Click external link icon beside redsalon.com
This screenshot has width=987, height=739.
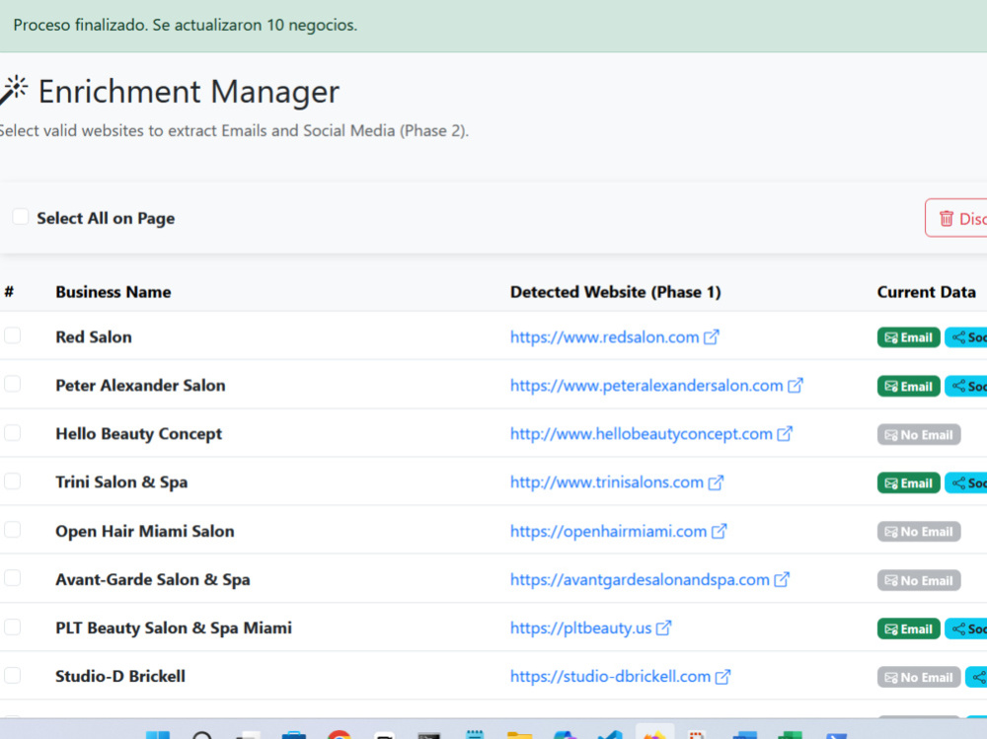coord(712,336)
